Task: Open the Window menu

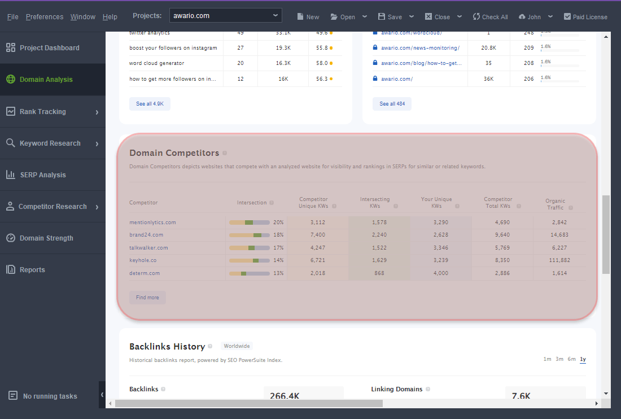Action: tap(83, 16)
